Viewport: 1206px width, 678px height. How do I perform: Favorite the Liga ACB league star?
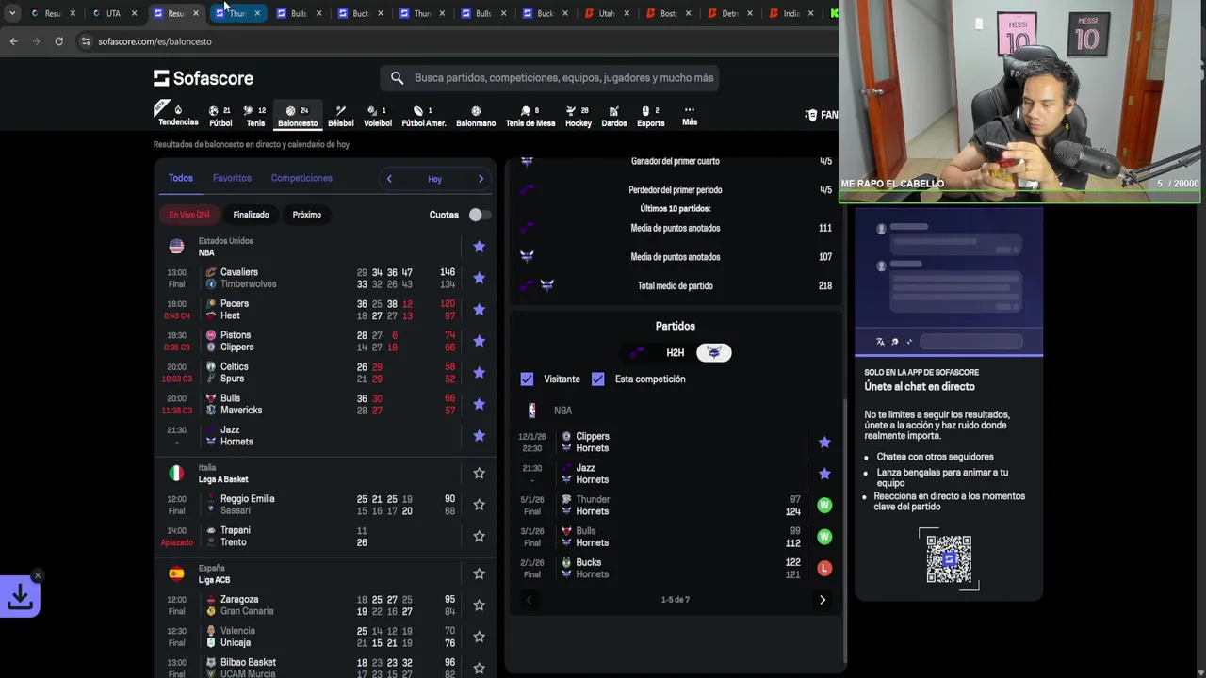click(x=479, y=573)
